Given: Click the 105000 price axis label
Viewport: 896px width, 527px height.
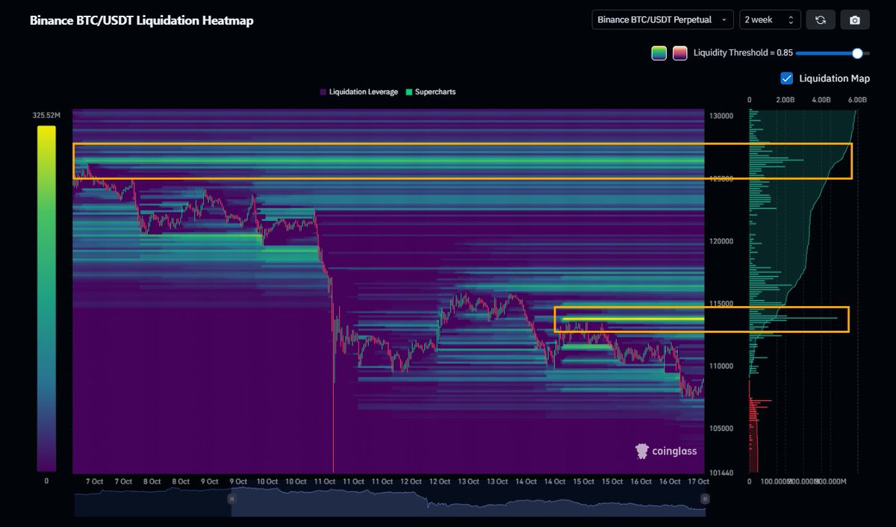Looking at the screenshot, I should [x=721, y=428].
